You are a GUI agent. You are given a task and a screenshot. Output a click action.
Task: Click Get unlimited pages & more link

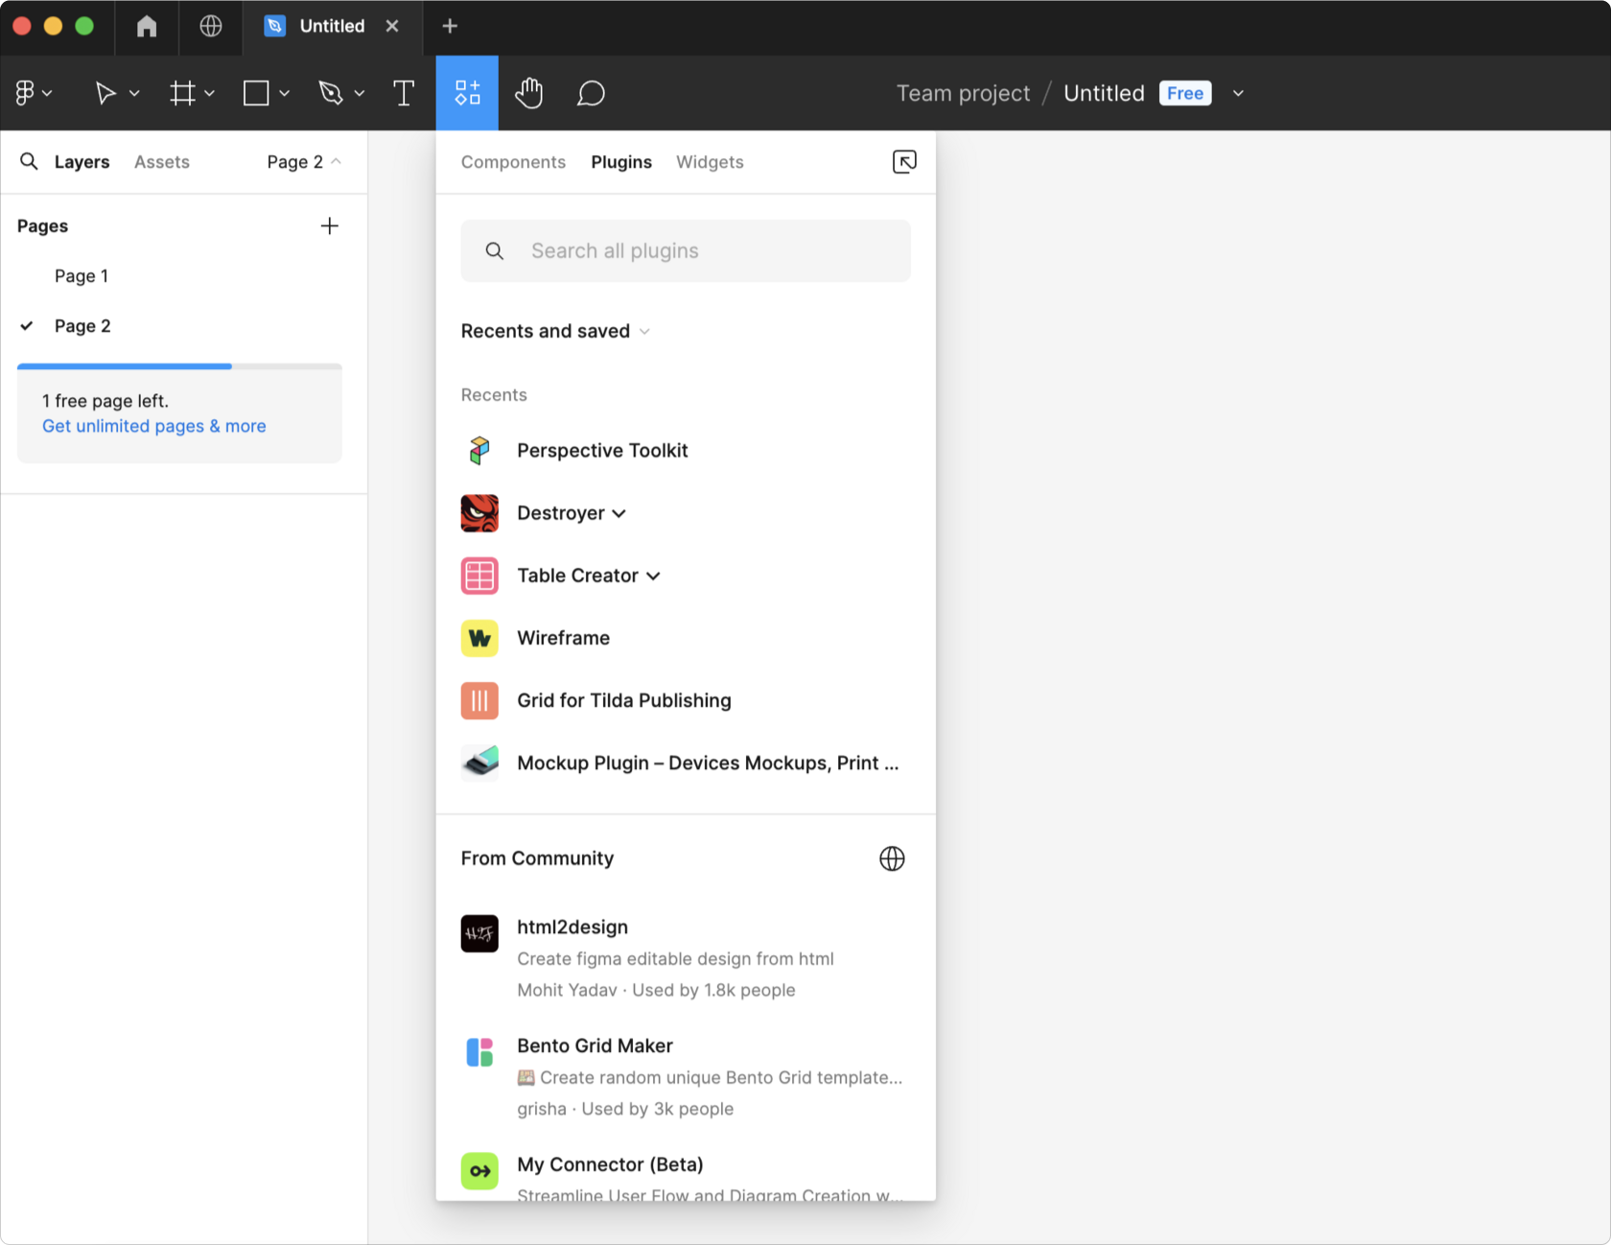(154, 426)
